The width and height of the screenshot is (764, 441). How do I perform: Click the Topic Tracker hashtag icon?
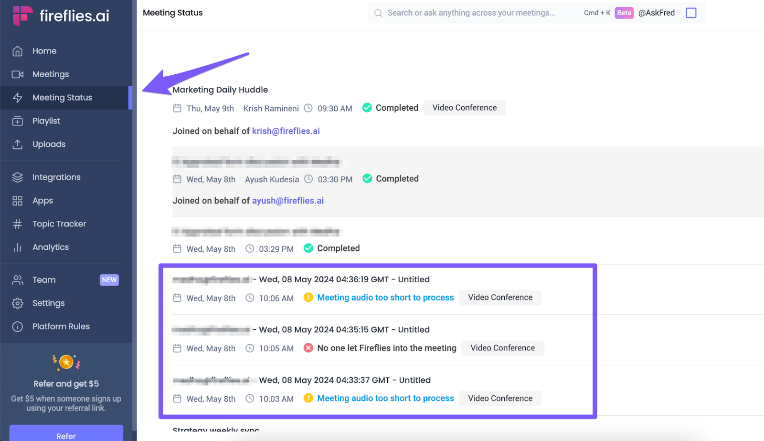pos(18,224)
